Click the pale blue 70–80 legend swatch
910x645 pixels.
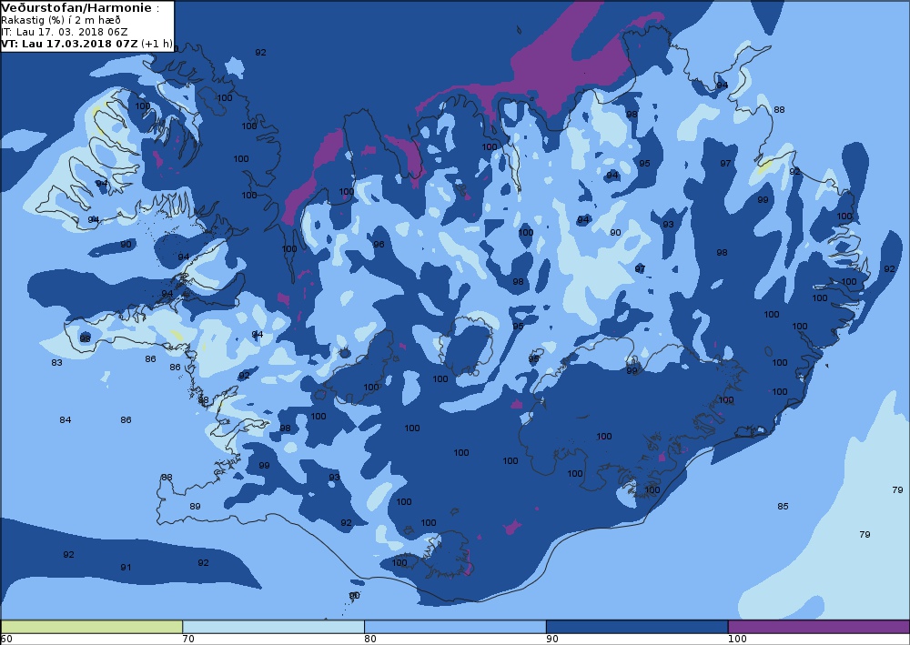point(273,627)
